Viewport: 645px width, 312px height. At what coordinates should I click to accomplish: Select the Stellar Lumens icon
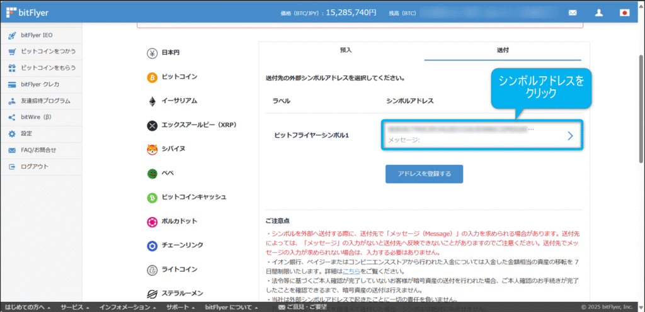point(152,294)
